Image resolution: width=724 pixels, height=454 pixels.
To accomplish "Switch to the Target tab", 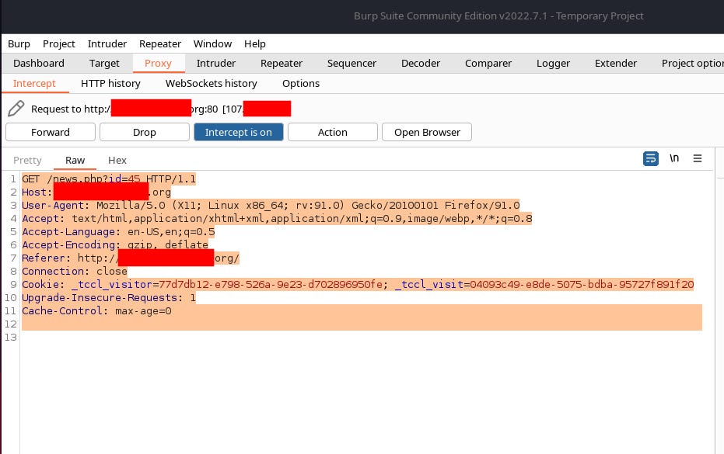I will click(104, 63).
